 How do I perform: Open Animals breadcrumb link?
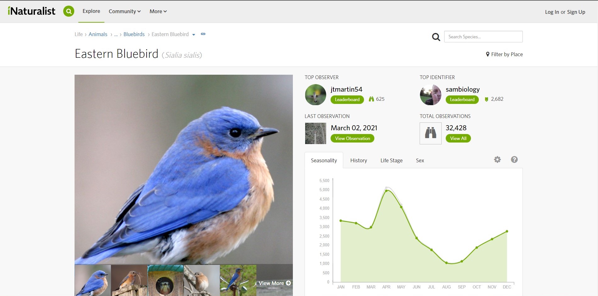[x=98, y=34]
